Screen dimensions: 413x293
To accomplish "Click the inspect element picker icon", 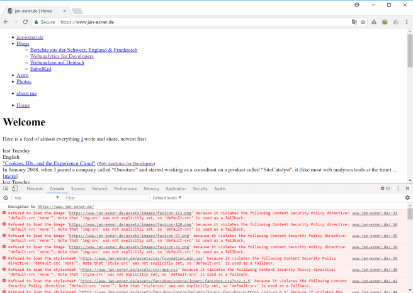I will [6, 188].
